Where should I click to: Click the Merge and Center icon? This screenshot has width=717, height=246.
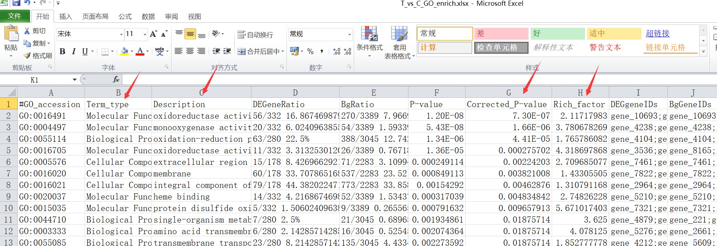pyautogui.click(x=241, y=52)
